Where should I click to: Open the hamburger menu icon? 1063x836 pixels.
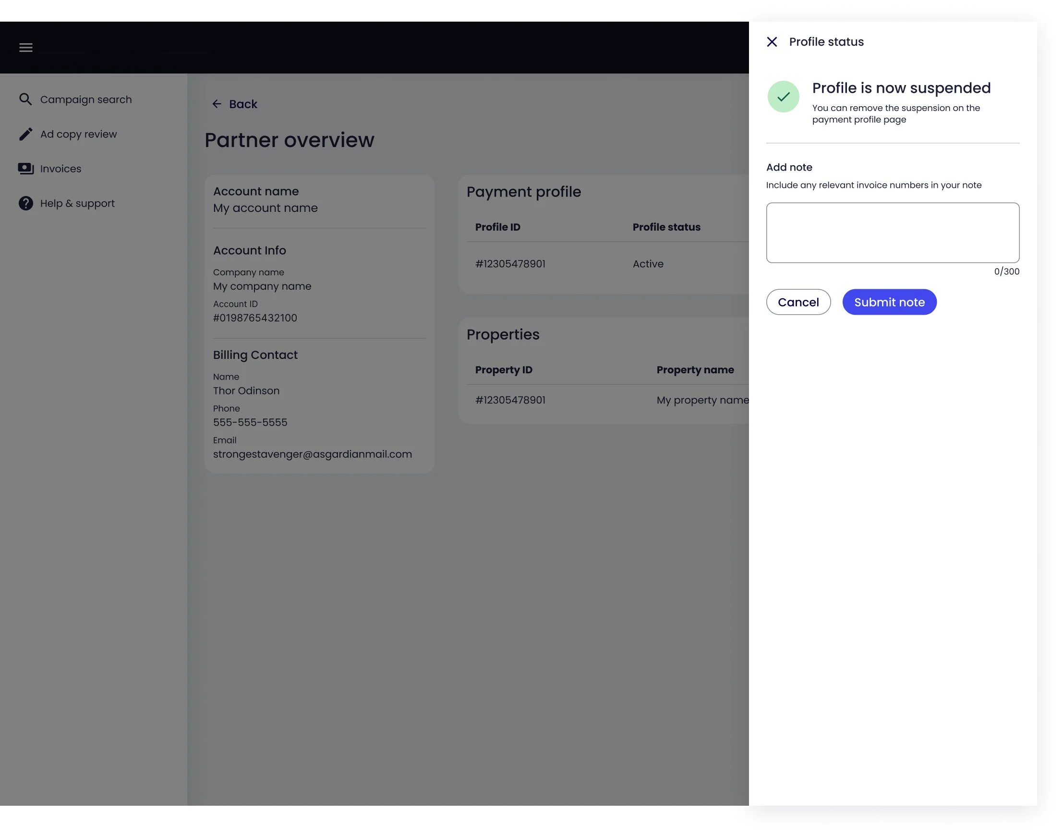[x=26, y=48]
